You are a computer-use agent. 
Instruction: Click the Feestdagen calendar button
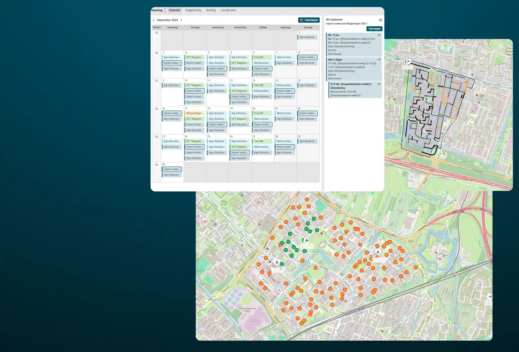coord(309,20)
